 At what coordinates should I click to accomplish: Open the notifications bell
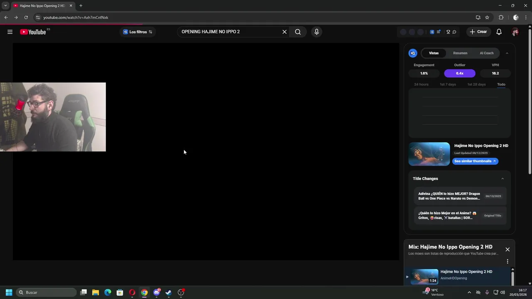pyautogui.click(x=499, y=32)
